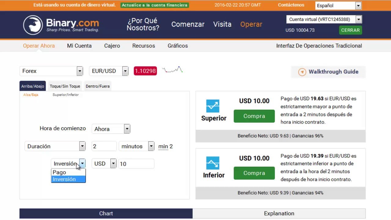Open the Walkthrough Guide button

coord(328,72)
